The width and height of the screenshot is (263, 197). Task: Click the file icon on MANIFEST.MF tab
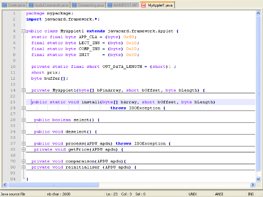[109, 5]
